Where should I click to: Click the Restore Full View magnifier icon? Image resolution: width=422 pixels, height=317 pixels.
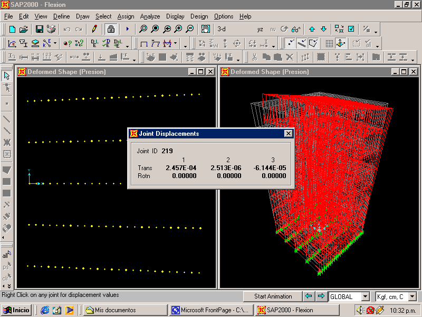coord(155,29)
